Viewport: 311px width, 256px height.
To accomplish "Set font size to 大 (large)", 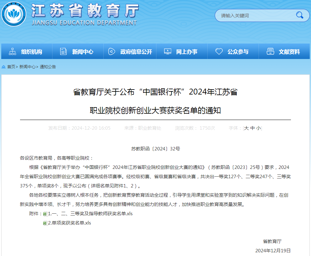I will [x=247, y=128].
